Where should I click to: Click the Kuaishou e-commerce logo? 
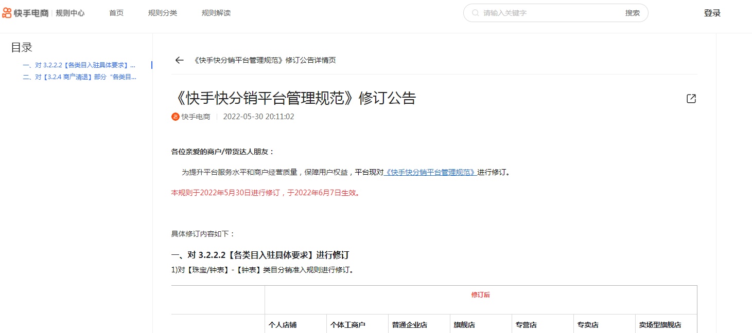click(x=25, y=13)
